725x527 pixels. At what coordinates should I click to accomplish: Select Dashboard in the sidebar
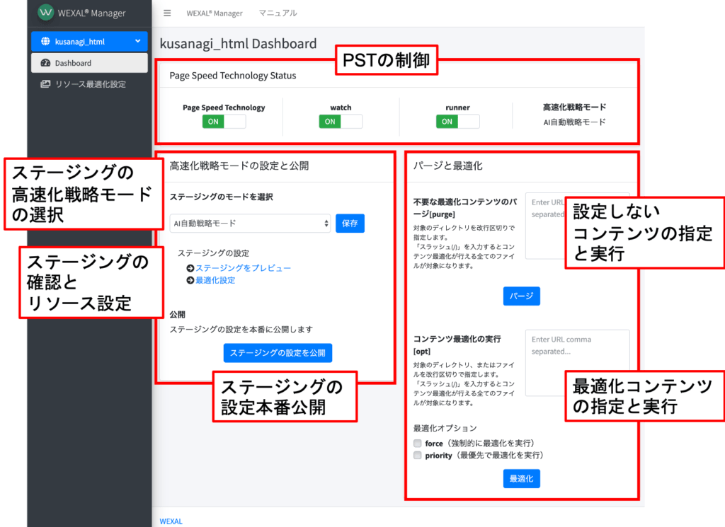89,63
